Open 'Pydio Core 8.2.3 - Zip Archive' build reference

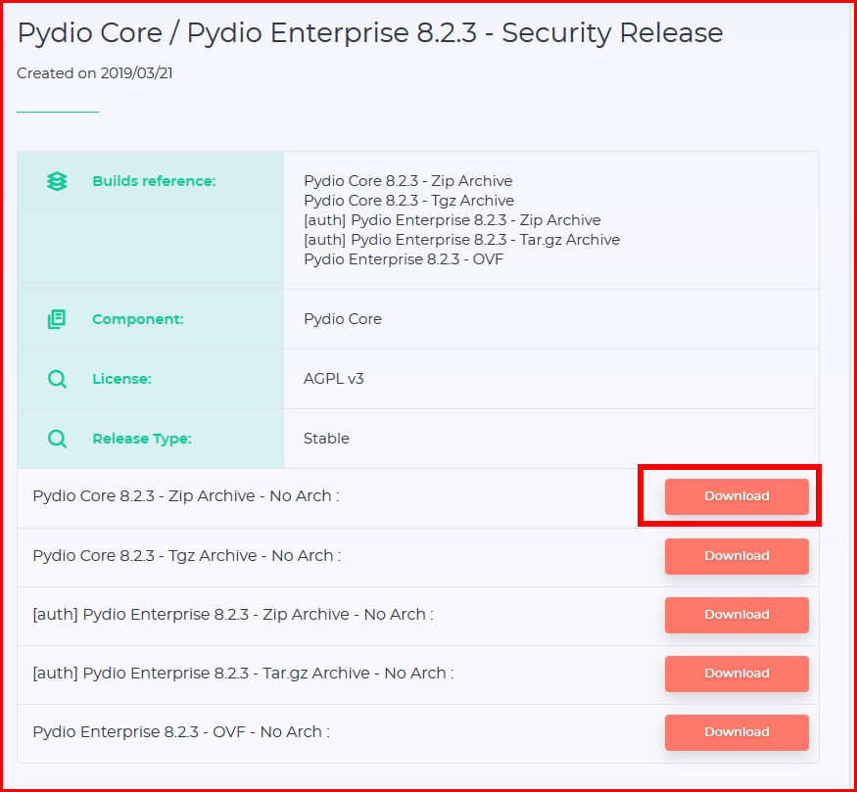pos(407,181)
